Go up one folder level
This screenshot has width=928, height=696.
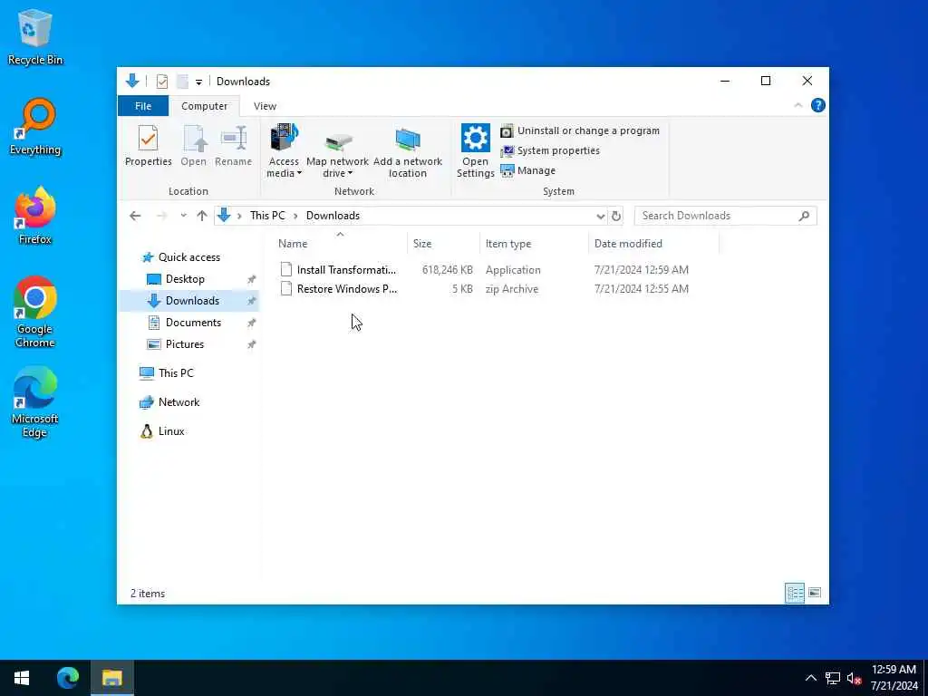point(202,216)
